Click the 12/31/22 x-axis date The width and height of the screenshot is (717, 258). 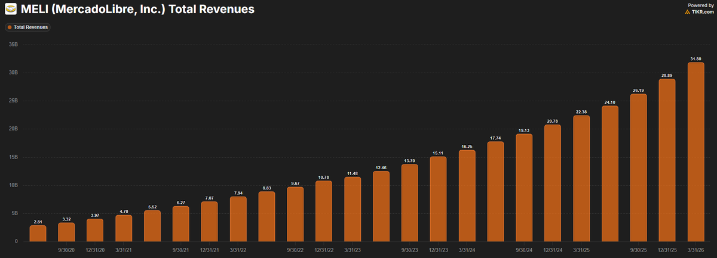324,251
